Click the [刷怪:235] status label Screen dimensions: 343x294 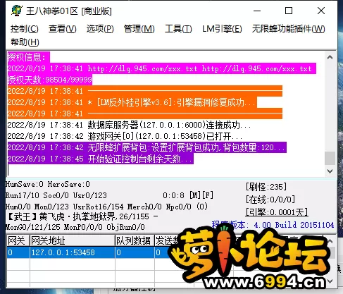(x=266, y=187)
